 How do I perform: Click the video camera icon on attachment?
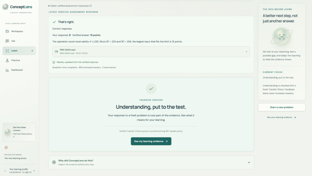(56, 51)
